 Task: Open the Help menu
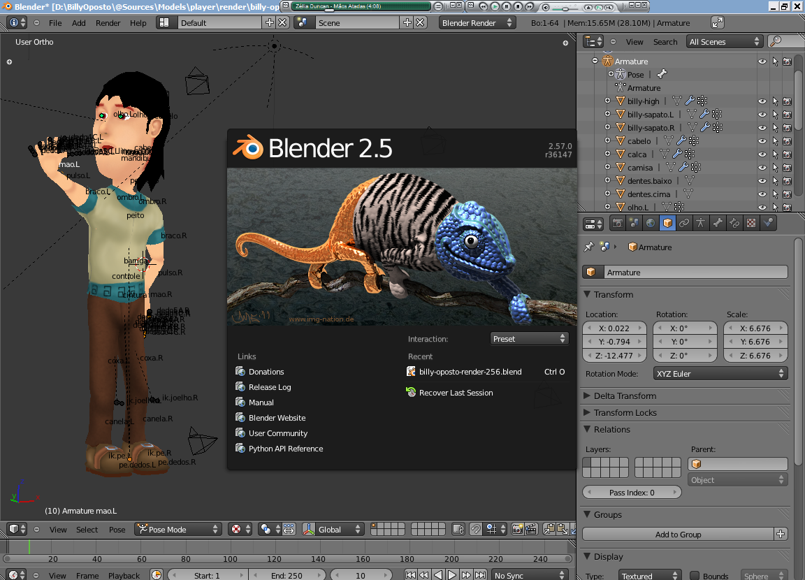pyautogui.click(x=138, y=22)
